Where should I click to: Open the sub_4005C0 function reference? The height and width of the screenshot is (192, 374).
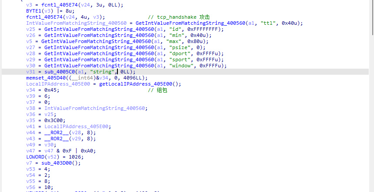coord(60,72)
